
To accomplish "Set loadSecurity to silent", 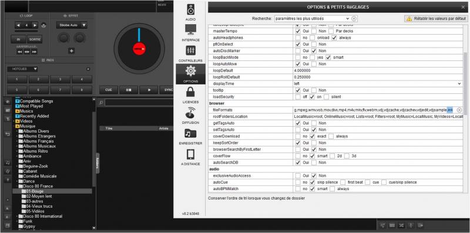I will [327, 97].
